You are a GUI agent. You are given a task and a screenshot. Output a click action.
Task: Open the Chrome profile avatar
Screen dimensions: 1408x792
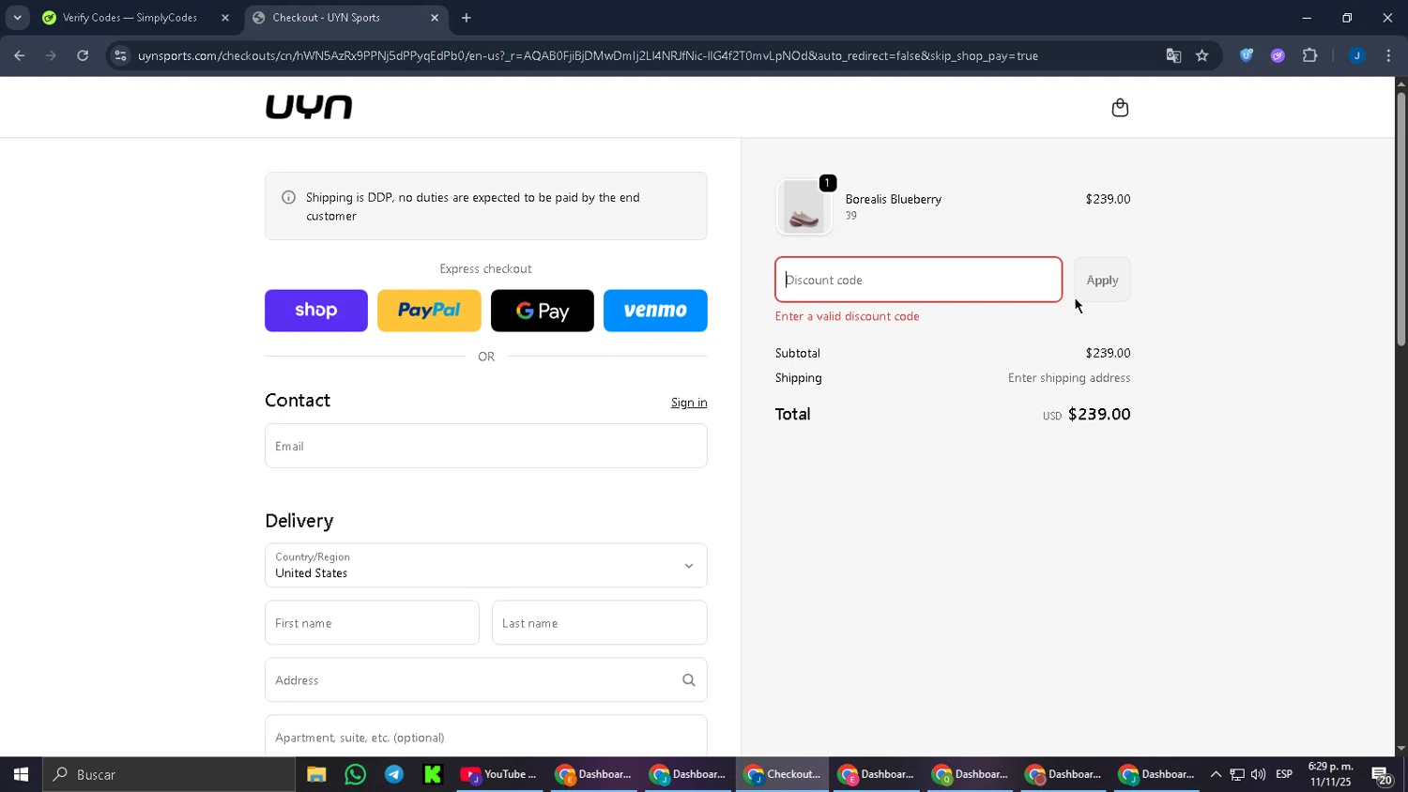(1357, 55)
